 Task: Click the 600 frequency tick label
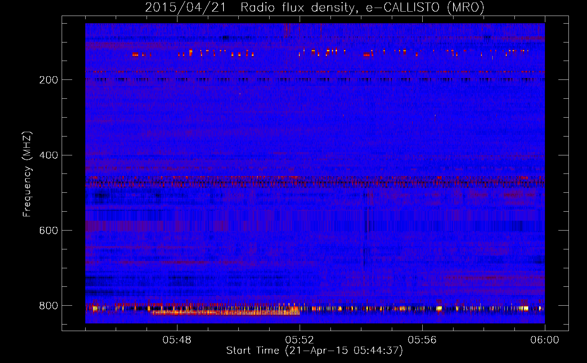[48, 231]
